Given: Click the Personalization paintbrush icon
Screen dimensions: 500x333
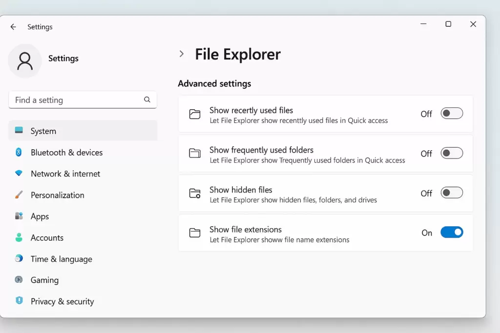Looking at the screenshot, I should (18, 195).
